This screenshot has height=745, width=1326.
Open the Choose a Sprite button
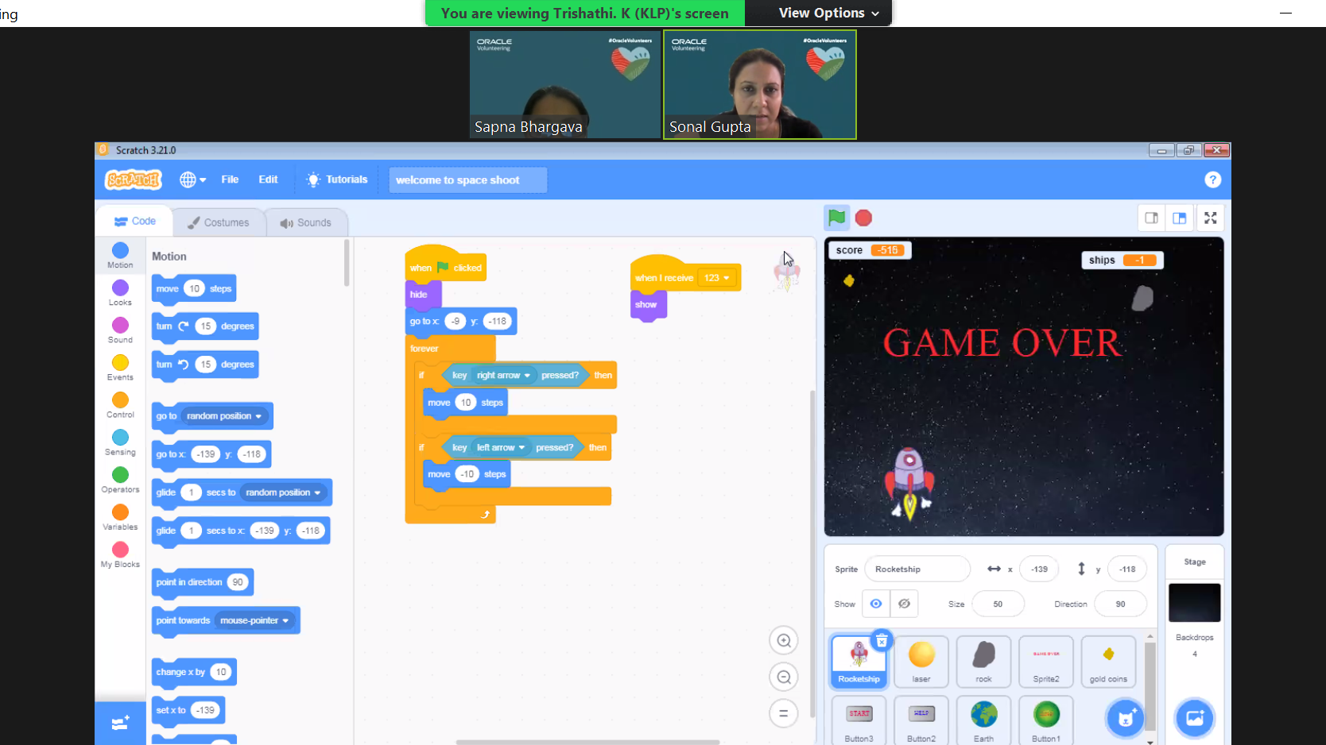coord(1125,718)
